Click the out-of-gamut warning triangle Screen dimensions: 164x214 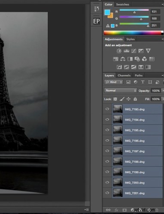(x=108, y=26)
